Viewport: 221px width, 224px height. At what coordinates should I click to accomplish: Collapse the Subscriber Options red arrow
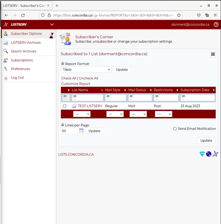pyautogui.click(x=52, y=34)
